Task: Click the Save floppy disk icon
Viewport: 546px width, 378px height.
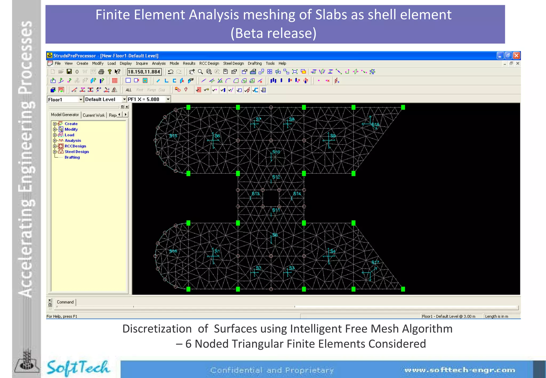Action: click(x=69, y=71)
